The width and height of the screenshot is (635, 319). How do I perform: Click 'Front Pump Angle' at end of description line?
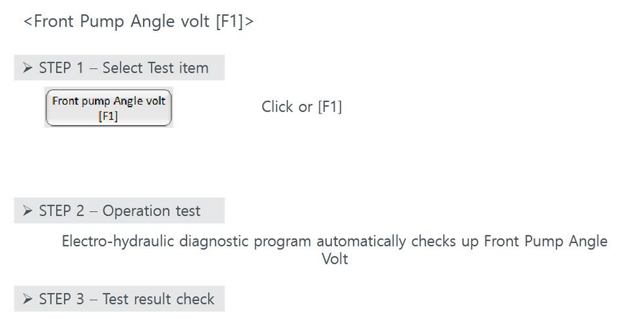click(x=546, y=241)
